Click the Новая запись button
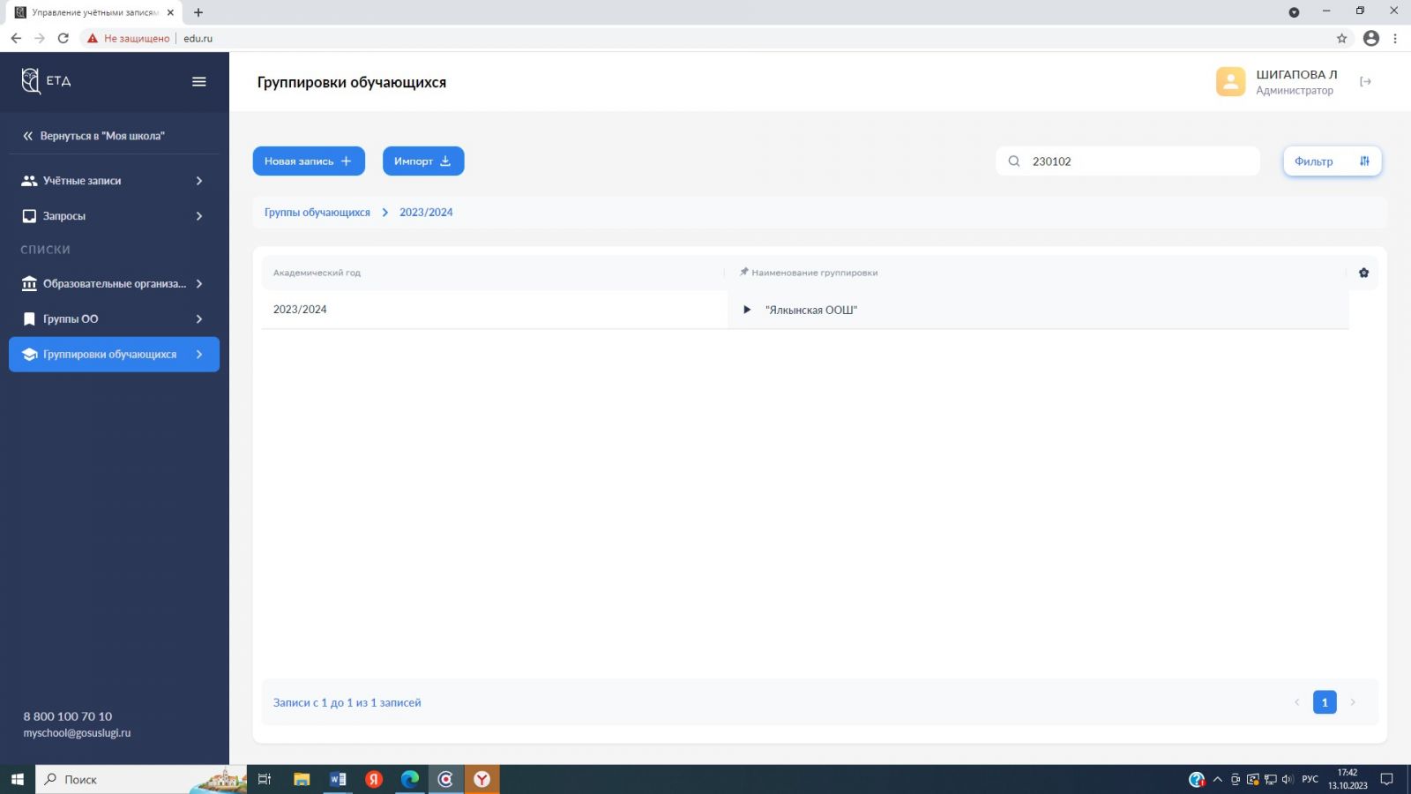 (309, 161)
